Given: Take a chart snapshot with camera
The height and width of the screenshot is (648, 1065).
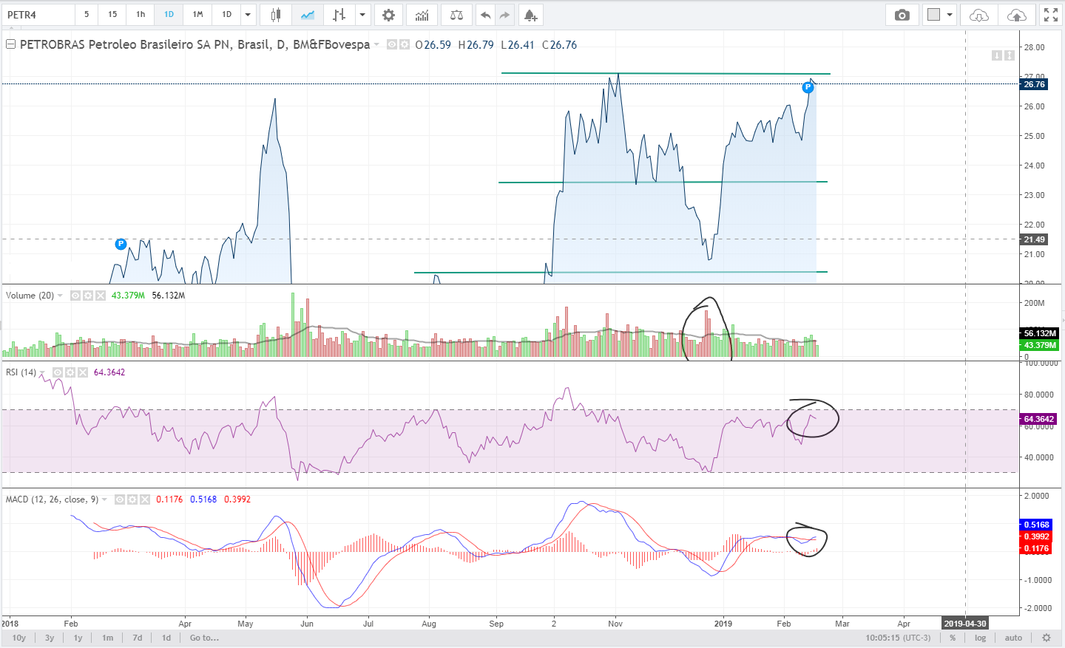Looking at the screenshot, I should point(902,15).
